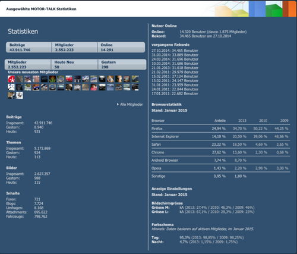Click the Foren count 721
The image size is (297, 254).
click(x=37, y=199)
